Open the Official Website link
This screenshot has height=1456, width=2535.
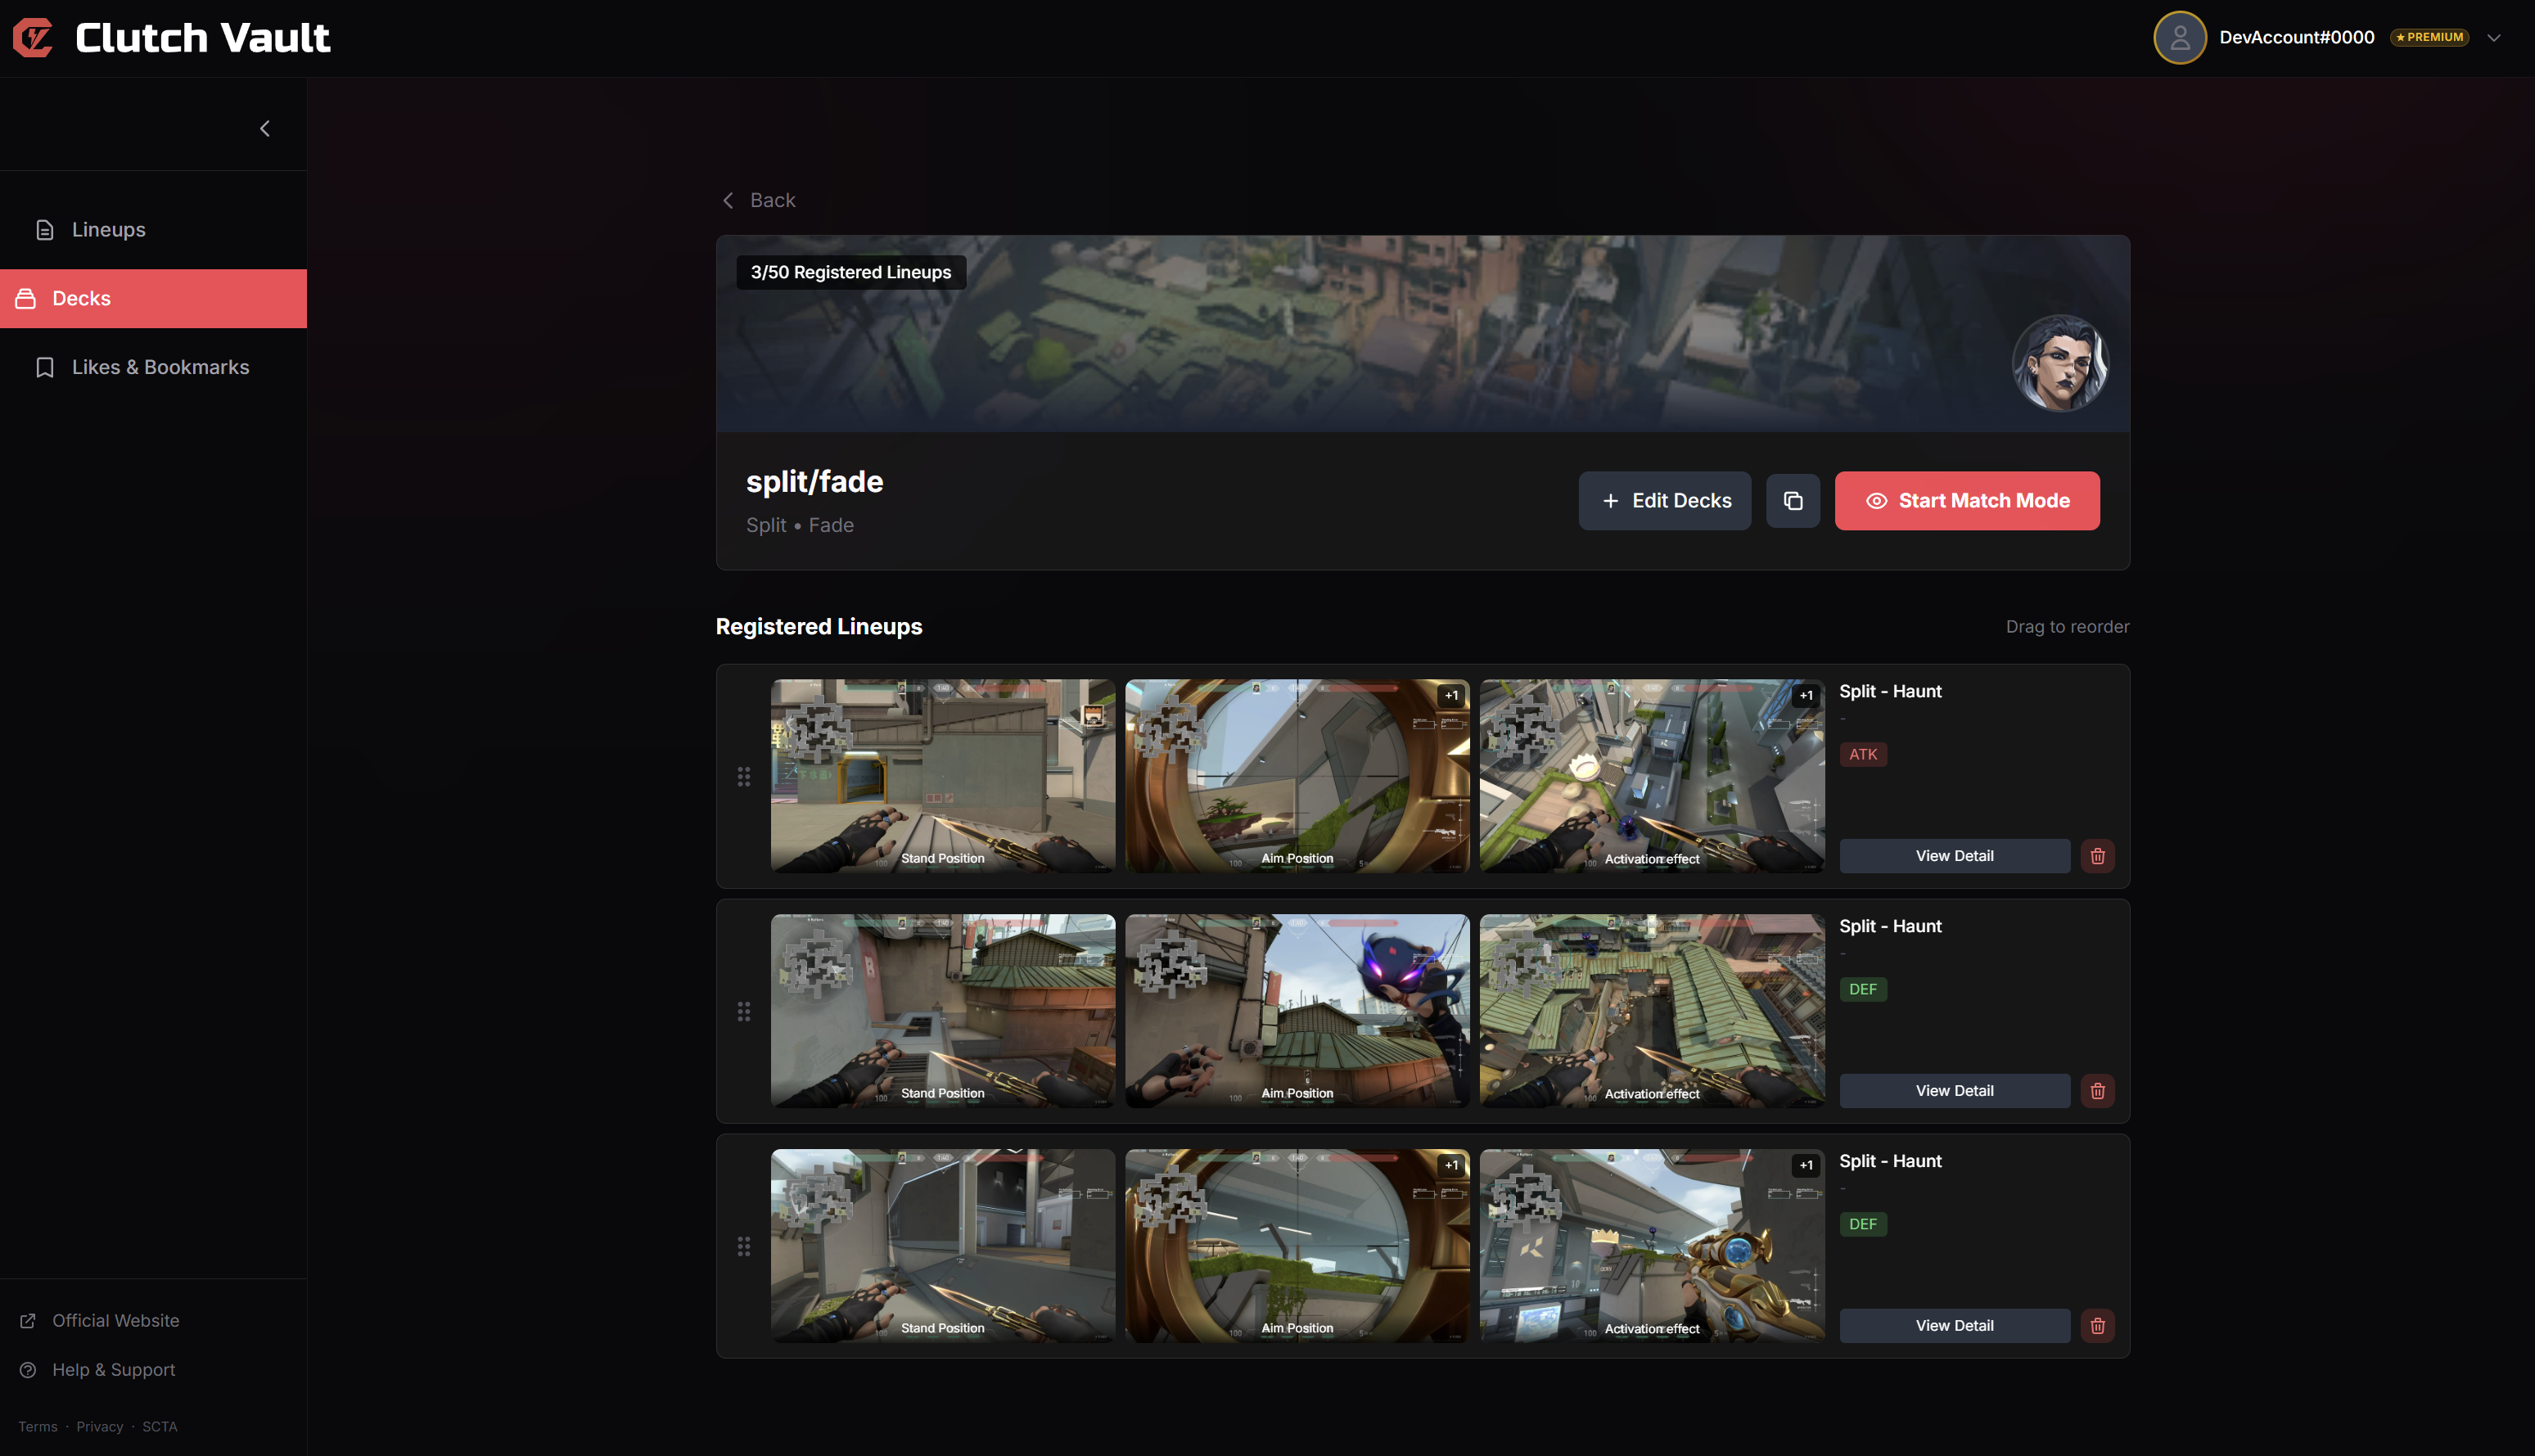(x=115, y=1320)
